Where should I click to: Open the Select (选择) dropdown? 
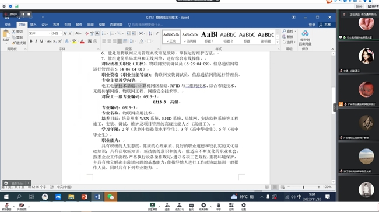[x=289, y=42]
